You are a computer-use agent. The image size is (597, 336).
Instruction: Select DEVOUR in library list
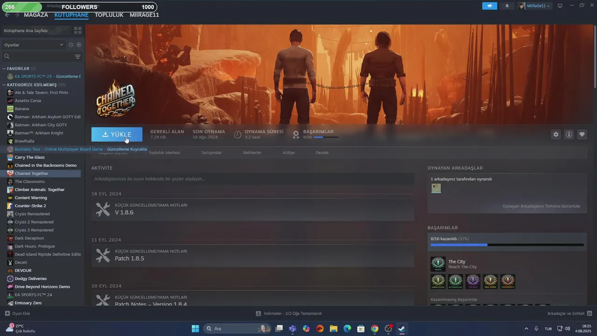coord(23,271)
